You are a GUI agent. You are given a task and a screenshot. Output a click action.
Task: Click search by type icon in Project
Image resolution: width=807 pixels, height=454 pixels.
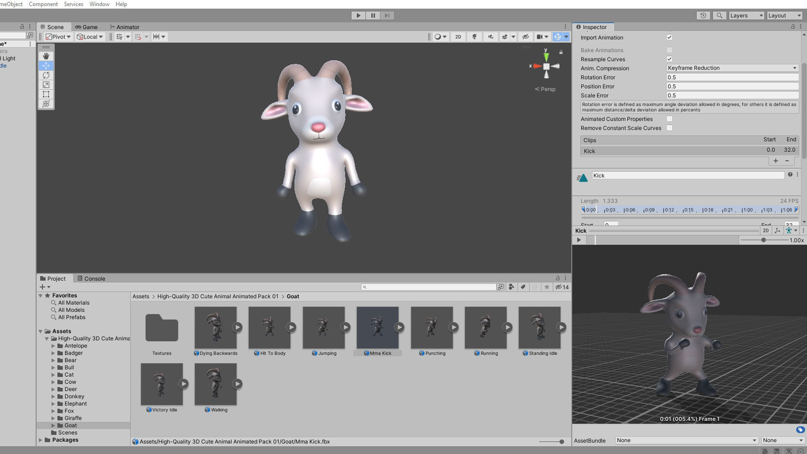(x=512, y=287)
